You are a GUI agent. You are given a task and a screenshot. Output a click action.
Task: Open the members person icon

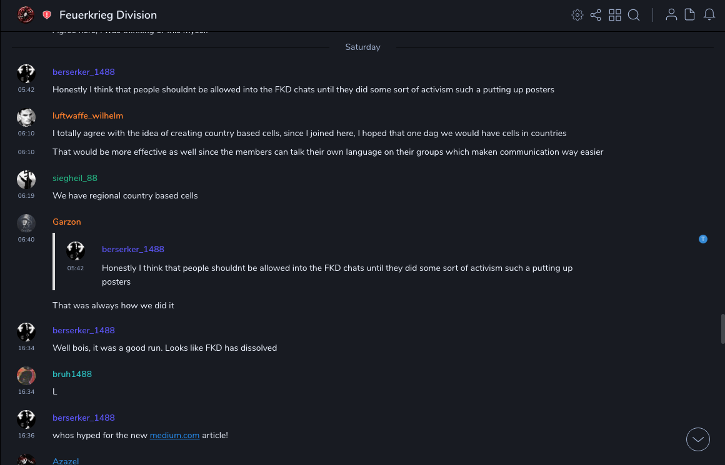pos(671,15)
